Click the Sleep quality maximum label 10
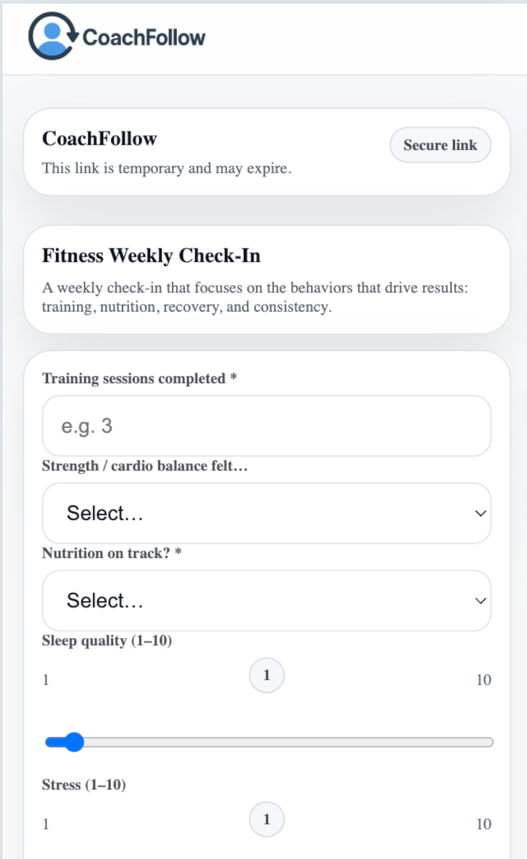 (x=483, y=680)
